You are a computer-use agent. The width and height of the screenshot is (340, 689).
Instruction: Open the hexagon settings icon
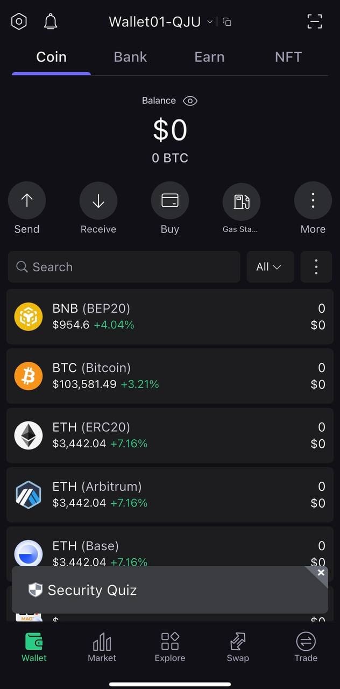(x=19, y=22)
